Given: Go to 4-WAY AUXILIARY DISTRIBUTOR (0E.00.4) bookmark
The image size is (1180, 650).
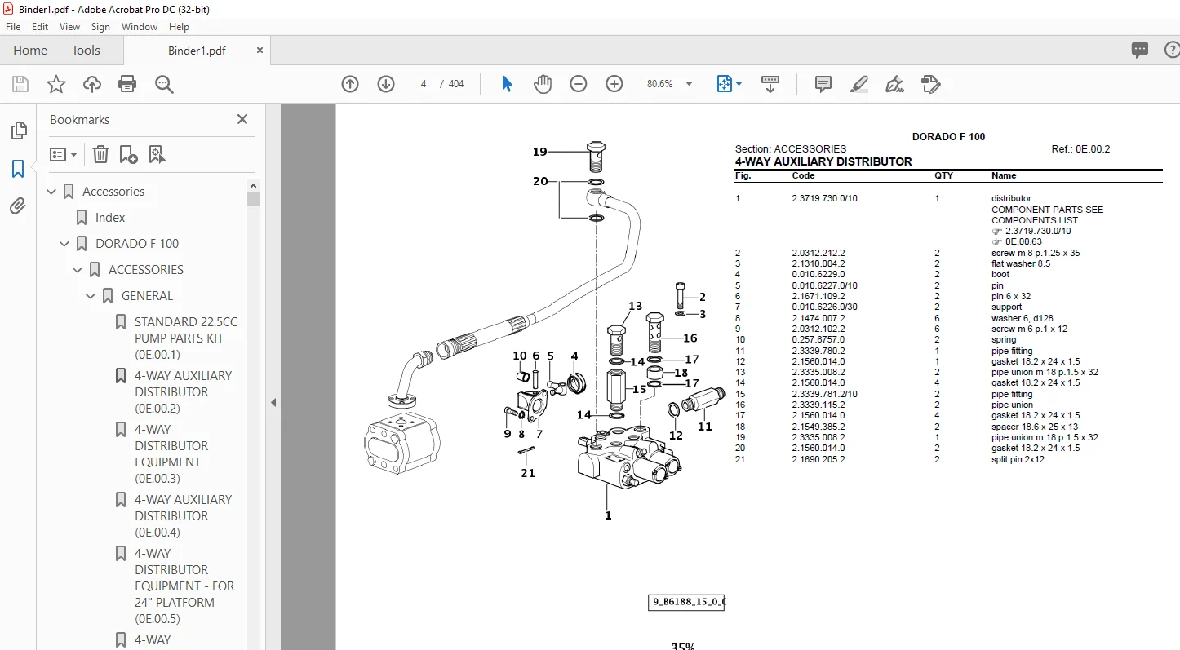Looking at the screenshot, I should [183, 516].
